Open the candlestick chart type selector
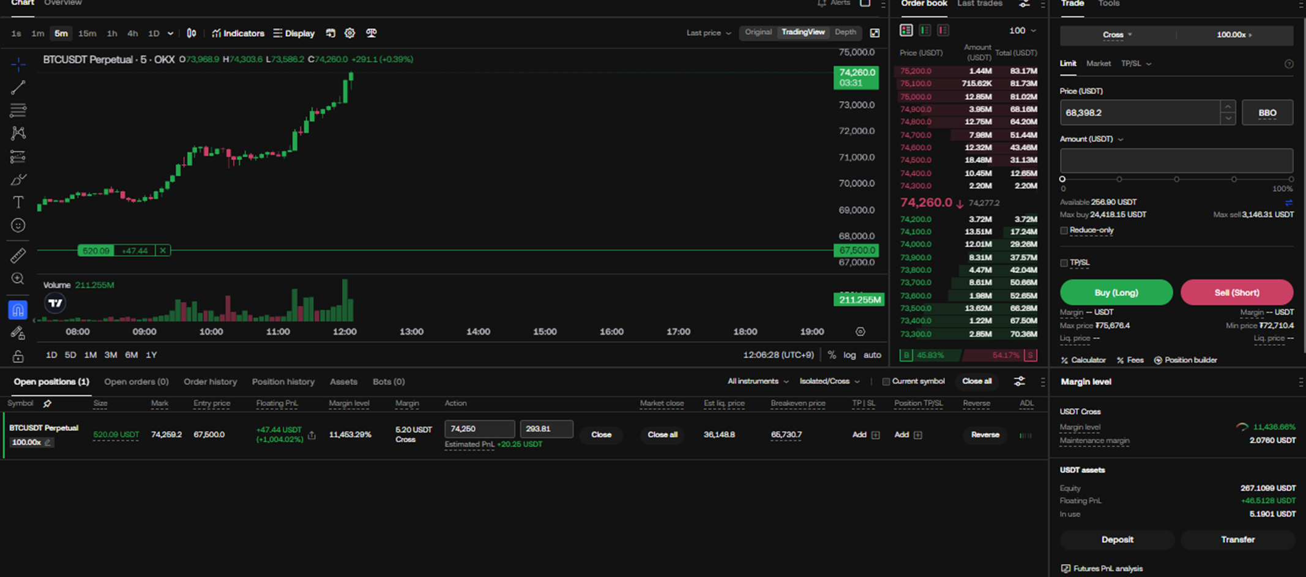1306x577 pixels. 192,33
